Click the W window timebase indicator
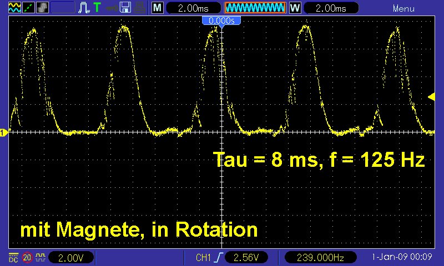The width and height of the screenshot is (444, 266). click(295, 8)
